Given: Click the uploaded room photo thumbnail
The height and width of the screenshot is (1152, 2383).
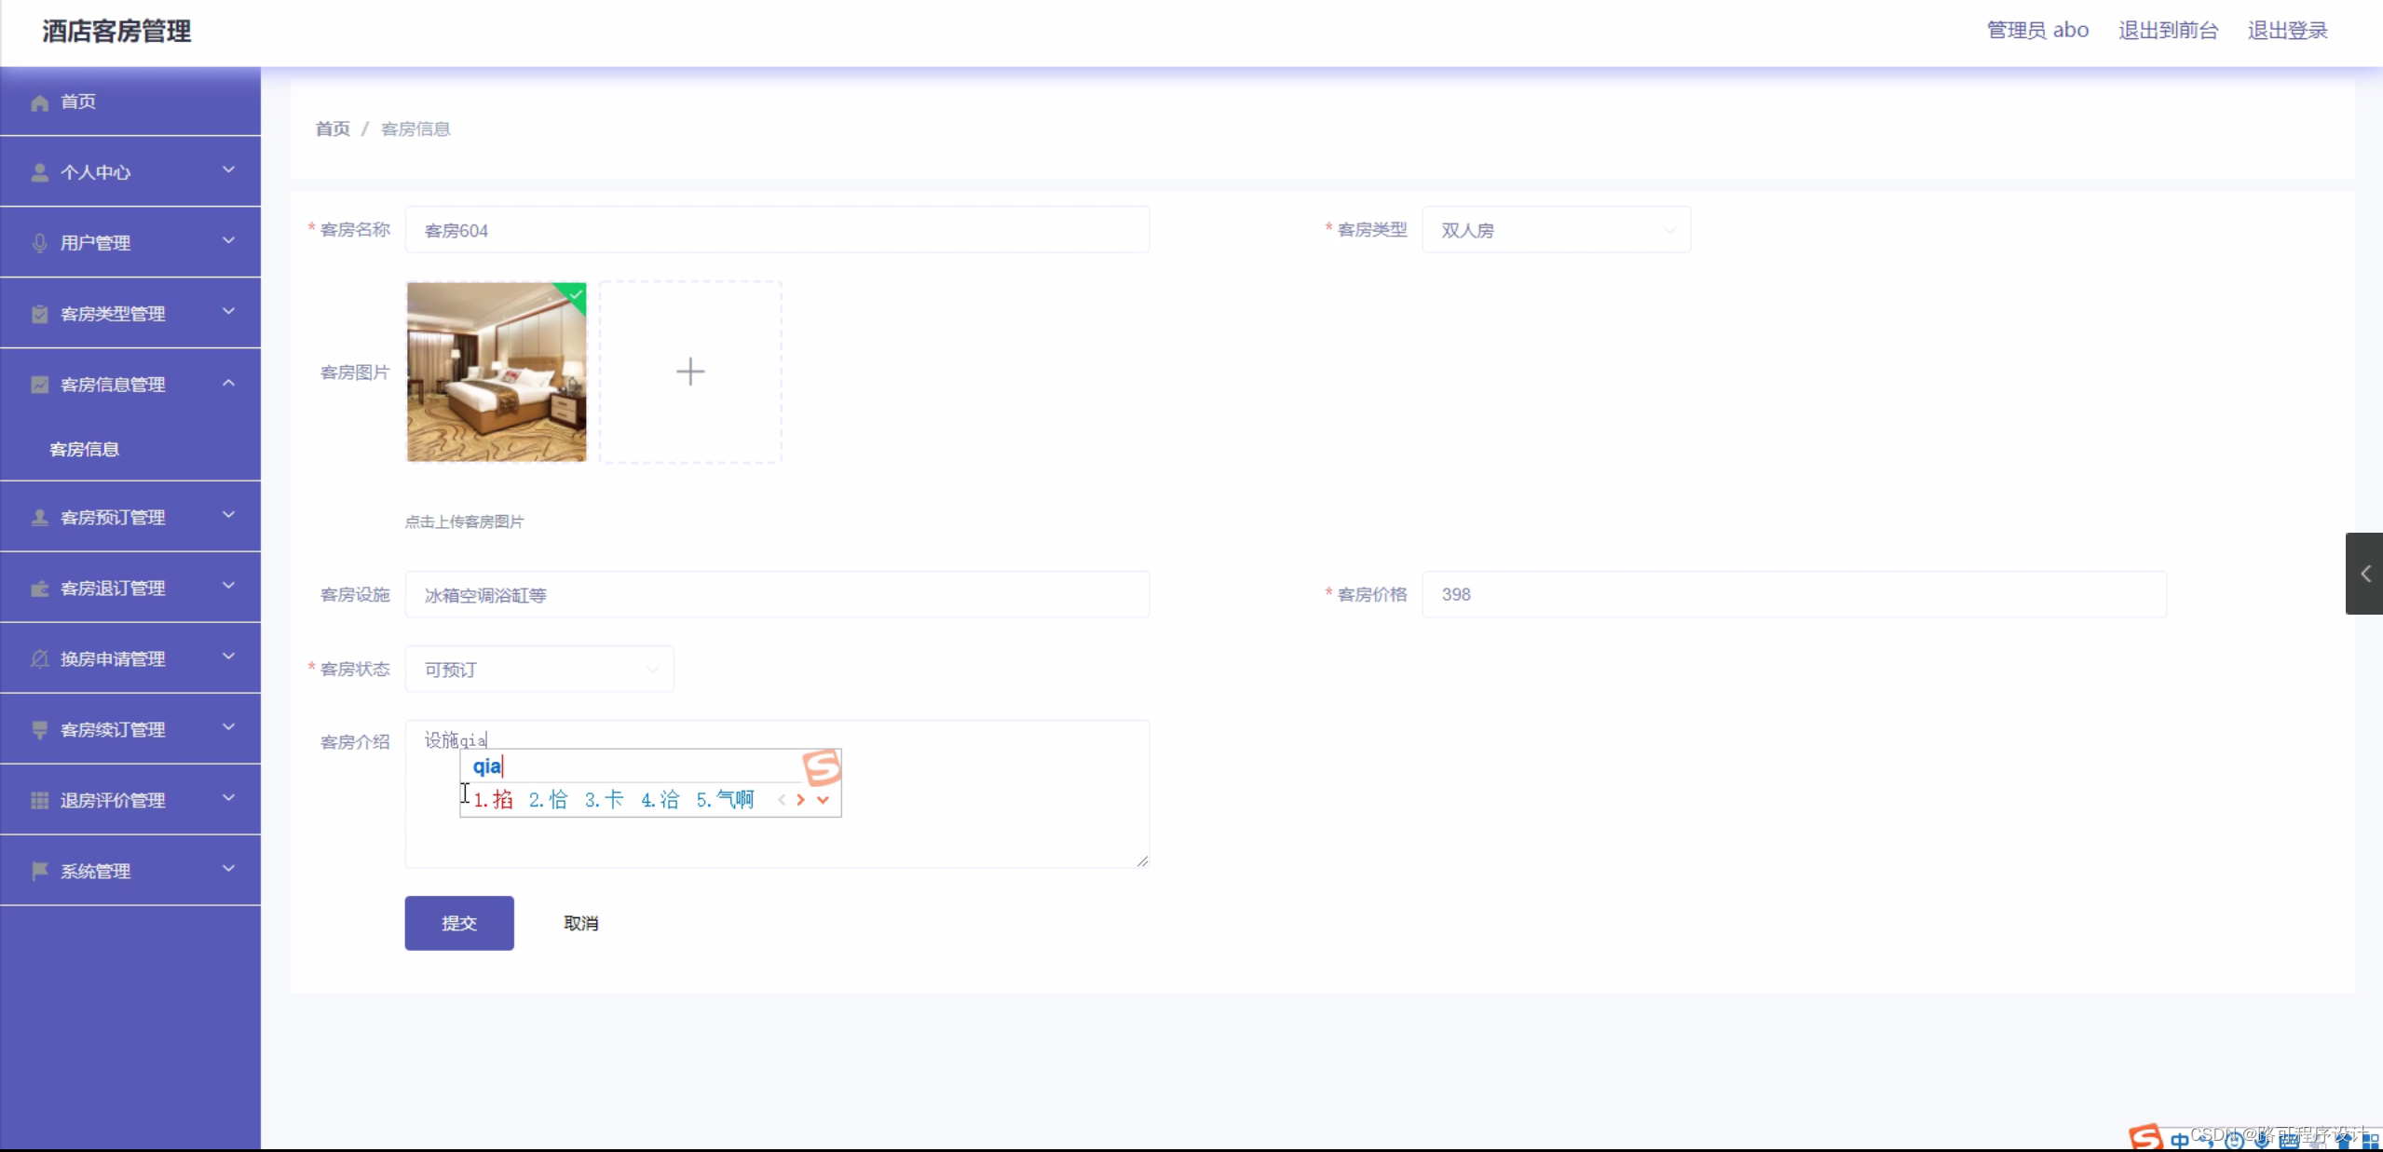Looking at the screenshot, I should pyautogui.click(x=496, y=372).
